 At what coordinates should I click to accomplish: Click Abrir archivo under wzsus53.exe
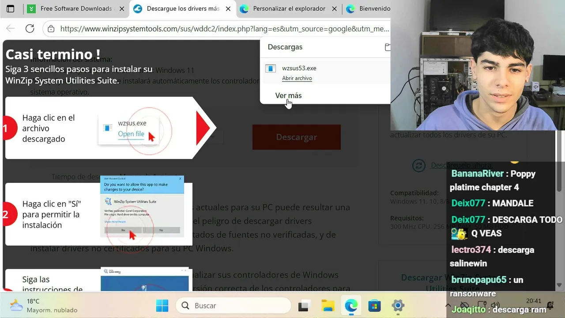(x=297, y=78)
